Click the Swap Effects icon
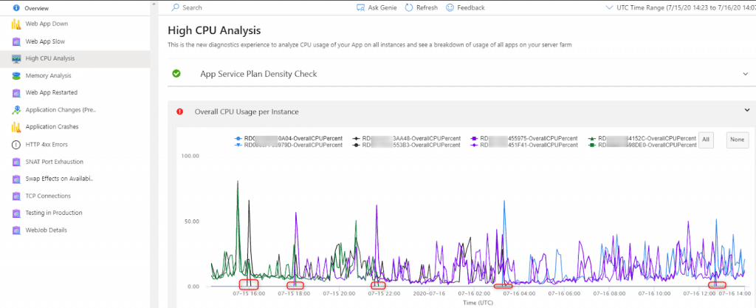756x308 pixels. click(x=16, y=179)
